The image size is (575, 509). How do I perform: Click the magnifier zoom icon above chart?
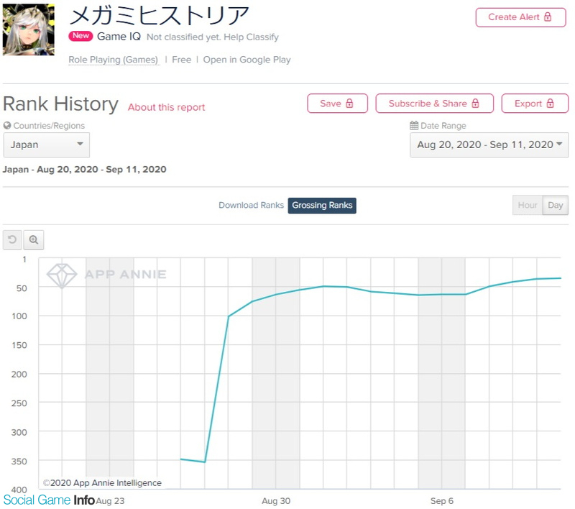[x=34, y=240]
